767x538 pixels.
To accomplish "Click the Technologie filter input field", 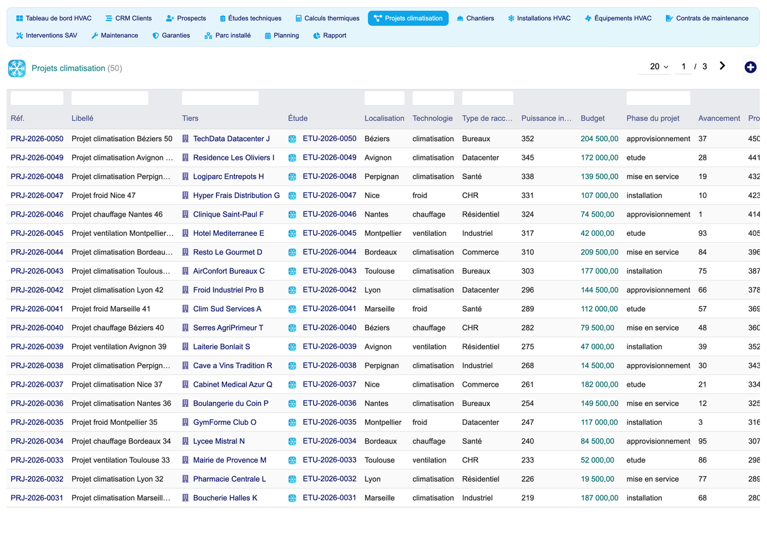I will [433, 98].
